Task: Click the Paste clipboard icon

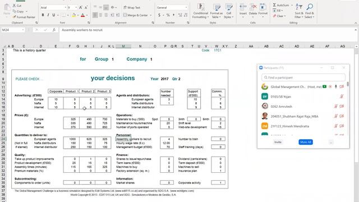Action: [x=7, y=8]
